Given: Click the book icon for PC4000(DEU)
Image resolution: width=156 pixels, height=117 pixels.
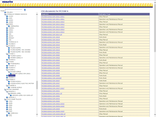Looking at the screenshot, I should [9, 64].
